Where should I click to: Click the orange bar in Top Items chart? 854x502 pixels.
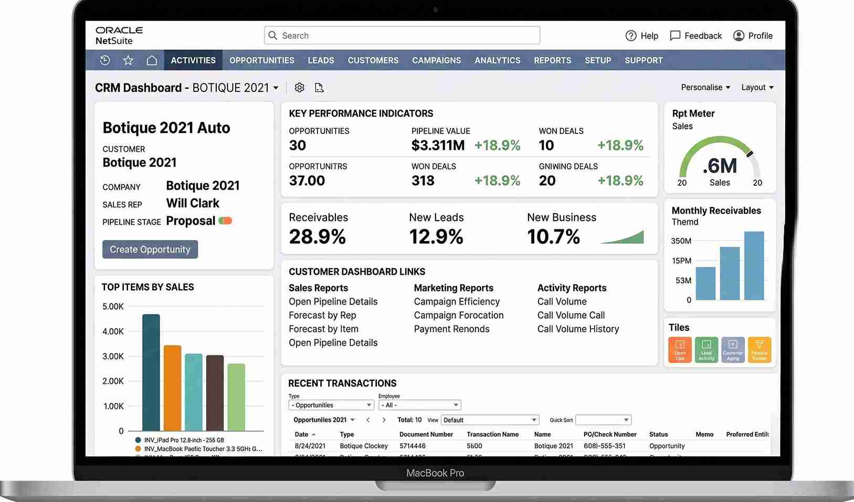172,388
